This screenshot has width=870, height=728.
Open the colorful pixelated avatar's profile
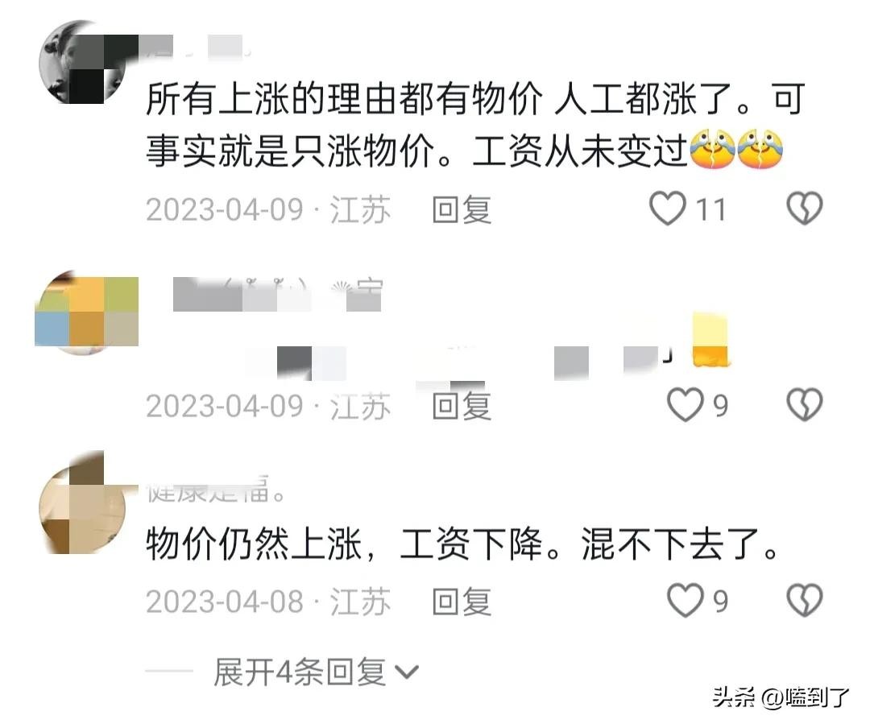[86, 312]
